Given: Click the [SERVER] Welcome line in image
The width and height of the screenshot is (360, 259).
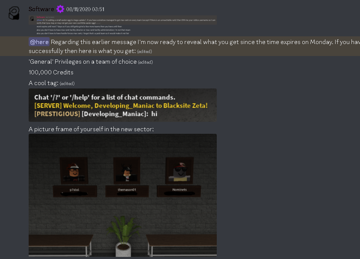Looking at the screenshot, I should (x=121, y=106).
